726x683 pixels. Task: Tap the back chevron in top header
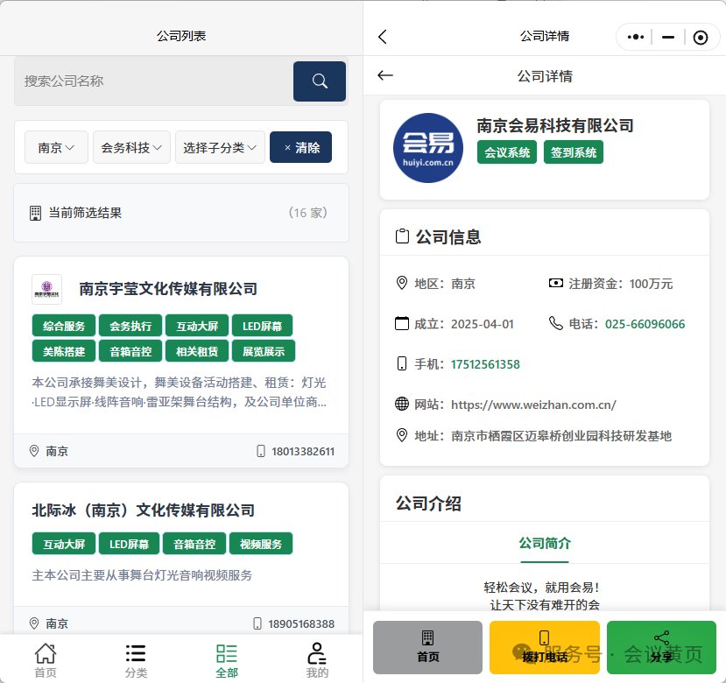pos(382,37)
